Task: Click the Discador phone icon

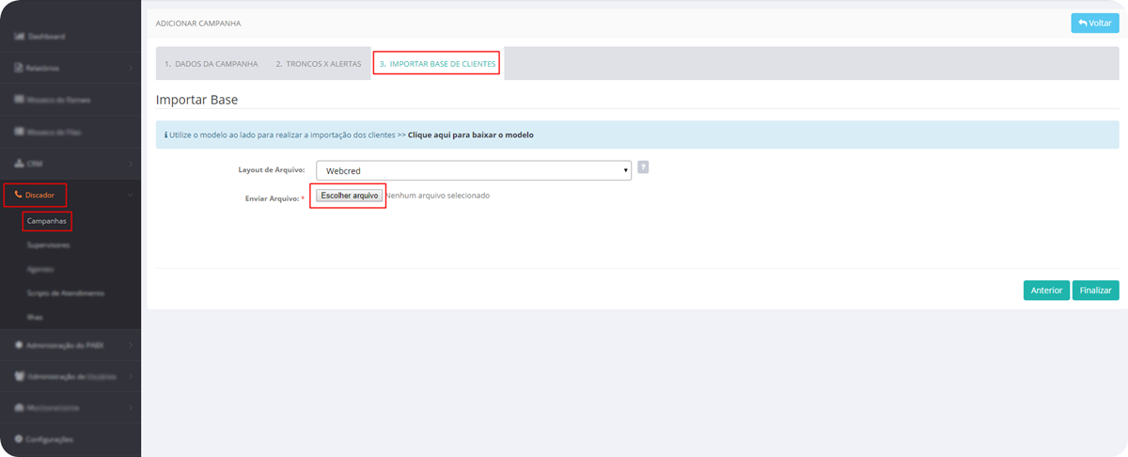Action: pos(19,196)
